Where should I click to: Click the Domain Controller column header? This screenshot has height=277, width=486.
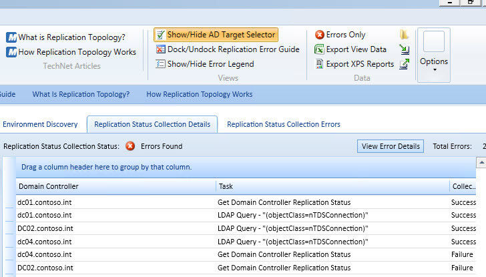115,186
